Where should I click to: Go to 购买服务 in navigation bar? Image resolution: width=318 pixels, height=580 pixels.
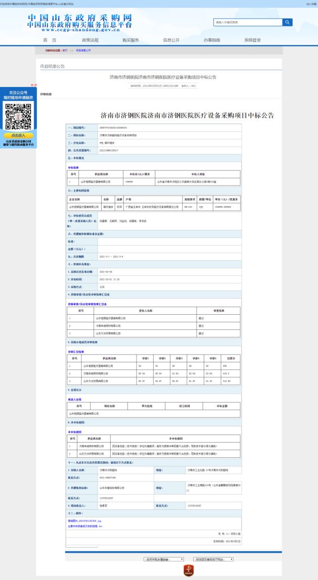(x=130, y=40)
